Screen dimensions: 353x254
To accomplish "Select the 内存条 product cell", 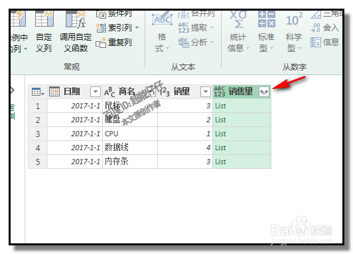I will [130, 162].
